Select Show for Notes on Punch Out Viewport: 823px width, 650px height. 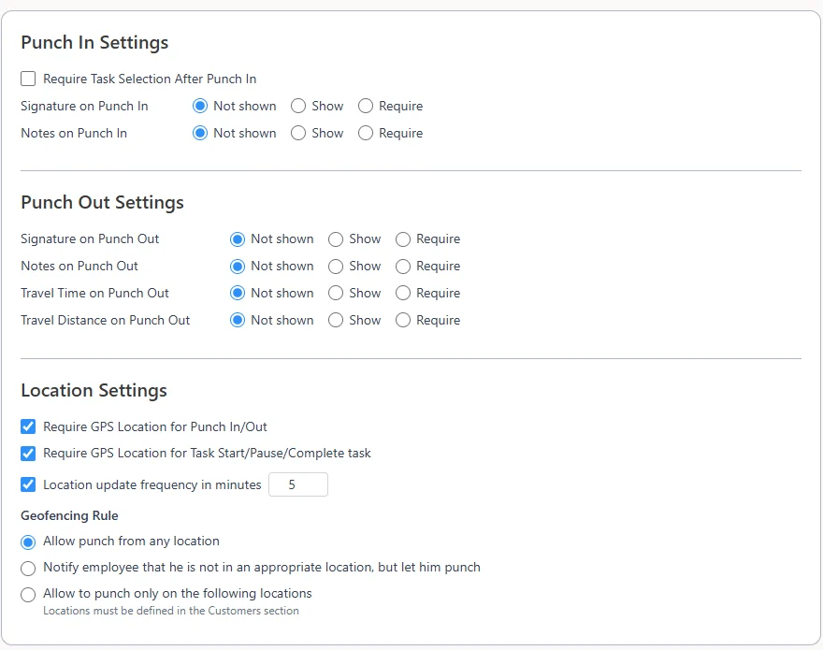pos(336,267)
